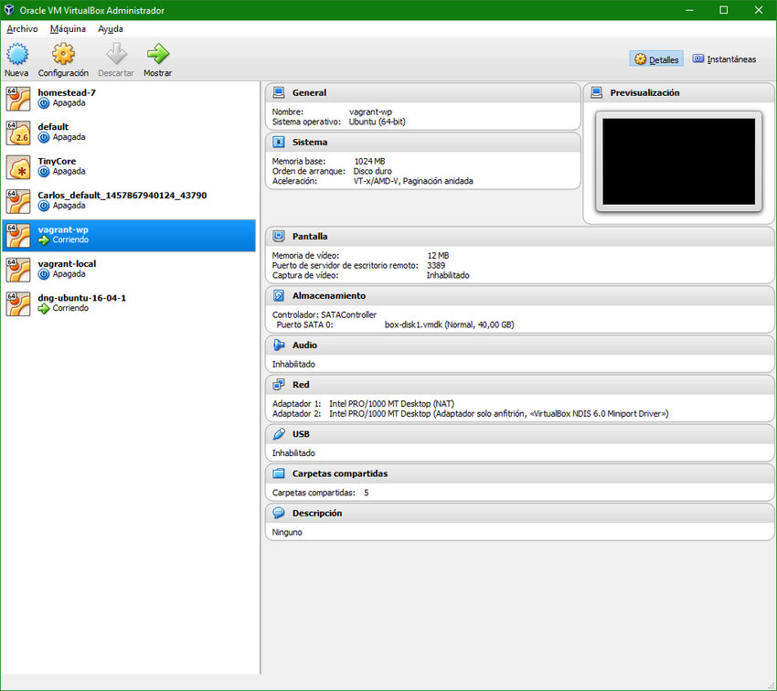Click the Sistema section chip icon

click(279, 143)
